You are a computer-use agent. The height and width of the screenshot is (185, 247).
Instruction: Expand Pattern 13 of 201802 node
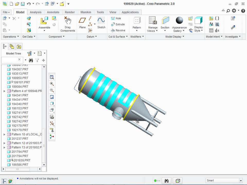click(4, 147)
